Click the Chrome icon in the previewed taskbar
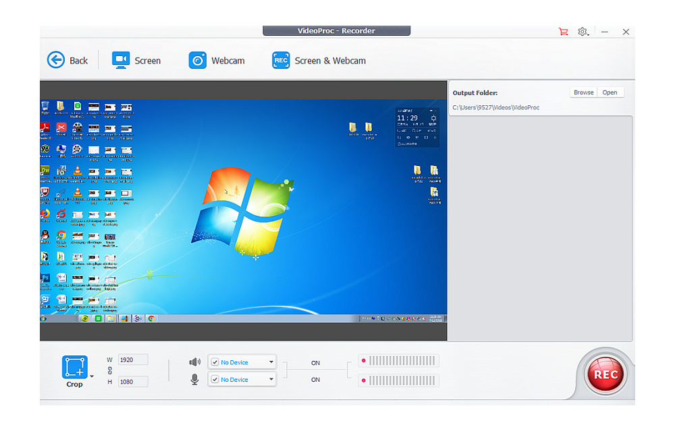675x431 pixels. point(151,319)
